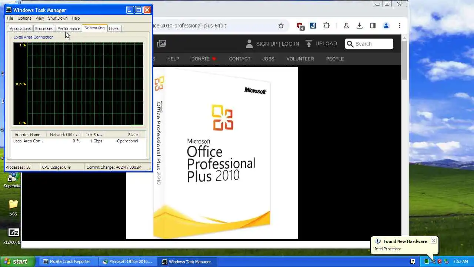
Task: Open the Help menu in Task Manager
Action: [76, 18]
